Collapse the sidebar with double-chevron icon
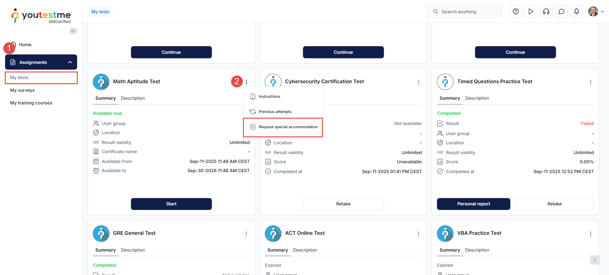This screenshot has width=609, height=275. point(73,31)
